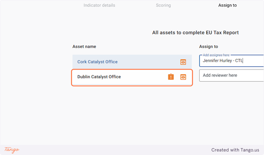264x155 pixels.
Task: Place cursor after CTL in assignee box
Action: [243, 60]
